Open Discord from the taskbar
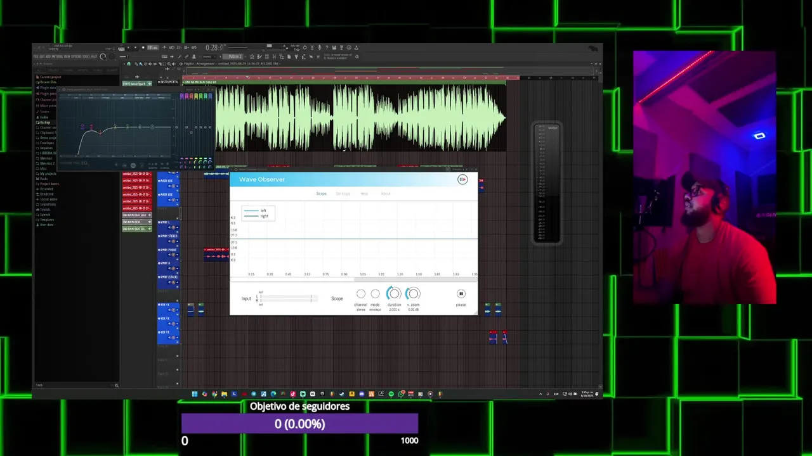 [362, 394]
